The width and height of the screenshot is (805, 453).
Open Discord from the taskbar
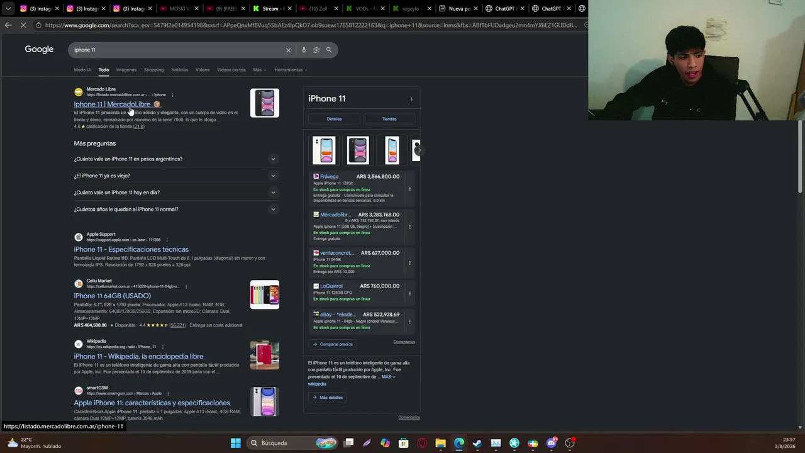tap(552, 443)
